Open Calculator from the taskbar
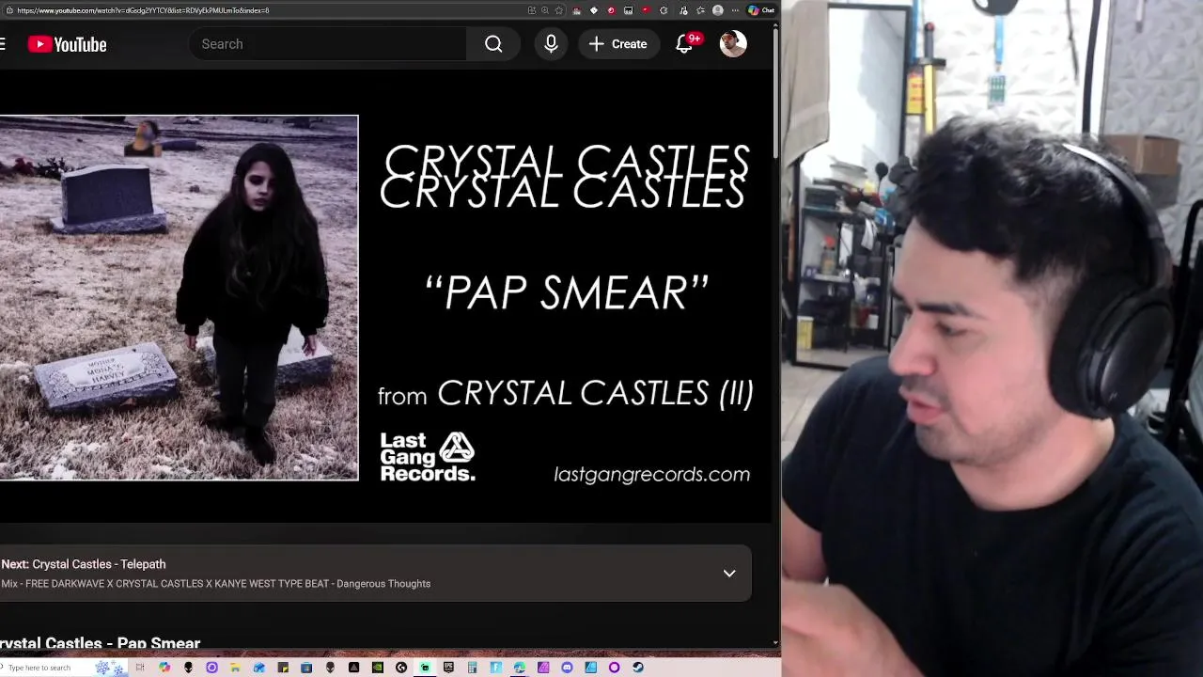 [x=471, y=668]
